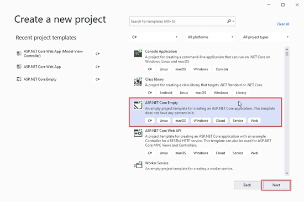Click the Back button
Image resolution: width=304 pixels, height=202 pixels.
(x=247, y=185)
